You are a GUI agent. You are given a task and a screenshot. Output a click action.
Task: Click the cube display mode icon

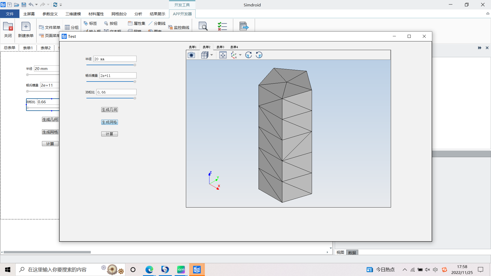click(205, 55)
